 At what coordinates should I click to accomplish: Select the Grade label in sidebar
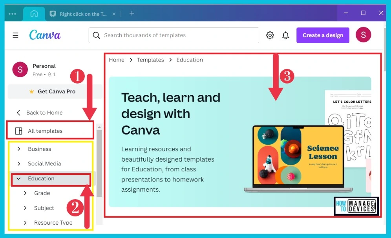coord(42,193)
